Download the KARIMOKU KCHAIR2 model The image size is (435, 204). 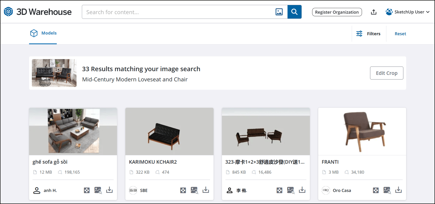point(206,190)
